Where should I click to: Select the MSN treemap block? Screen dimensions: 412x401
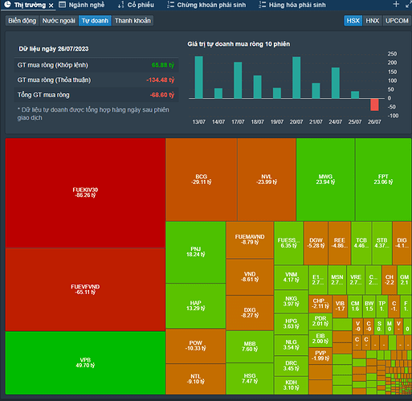(337, 280)
